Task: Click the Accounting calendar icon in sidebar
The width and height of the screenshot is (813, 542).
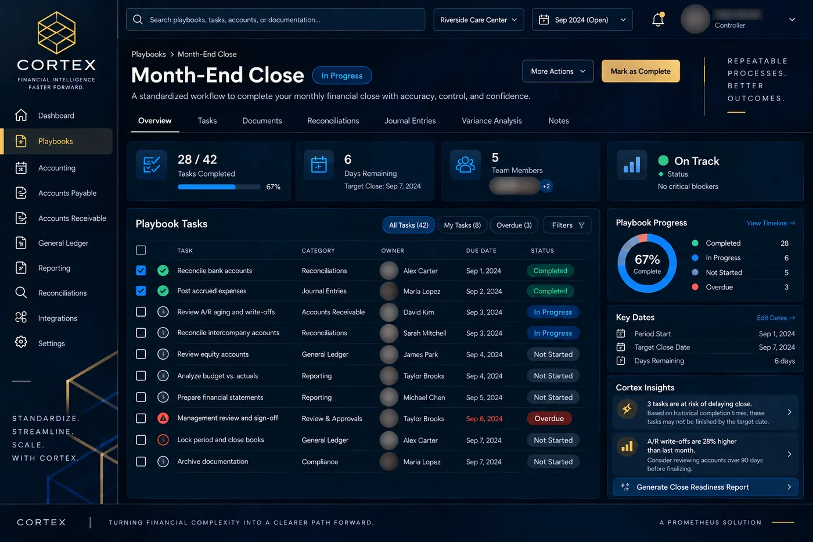Action: click(x=21, y=168)
